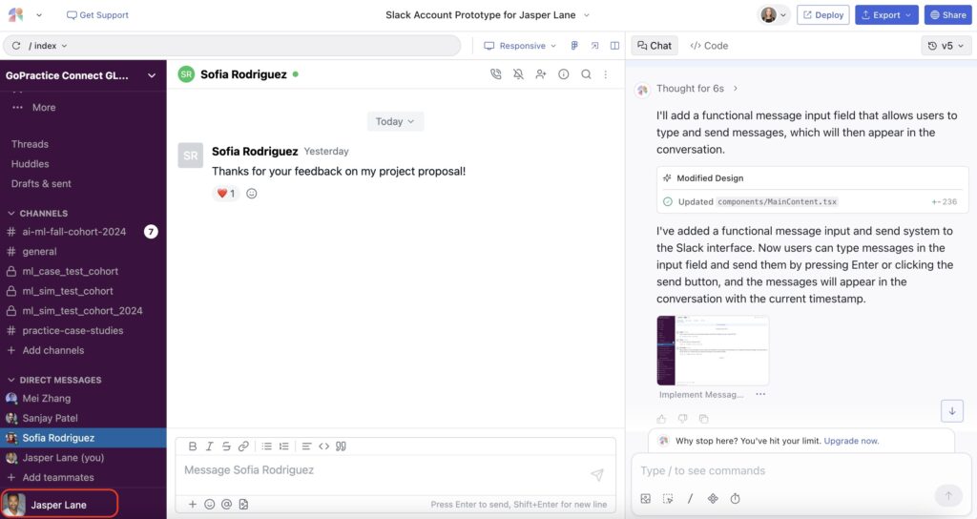This screenshot has width=977, height=519.
Task: Expand the project title dropdown
Action: tap(587, 15)
